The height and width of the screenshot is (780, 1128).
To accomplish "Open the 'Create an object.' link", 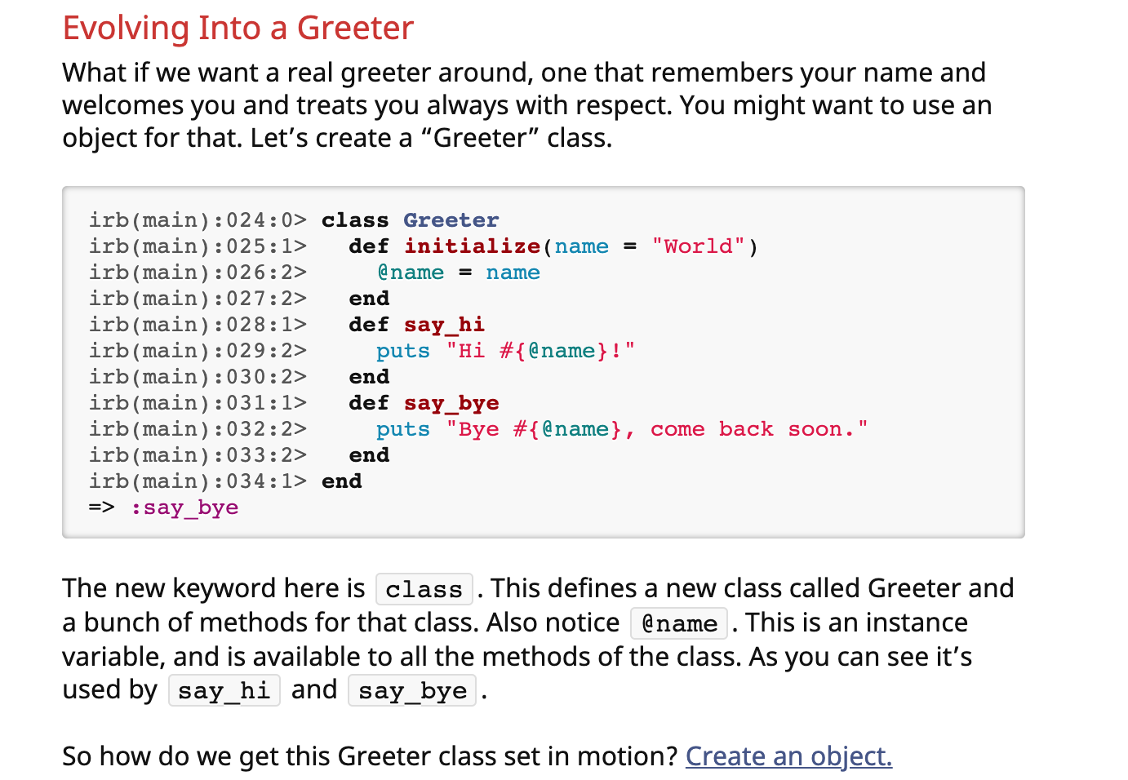I will (x=788, y=756).
